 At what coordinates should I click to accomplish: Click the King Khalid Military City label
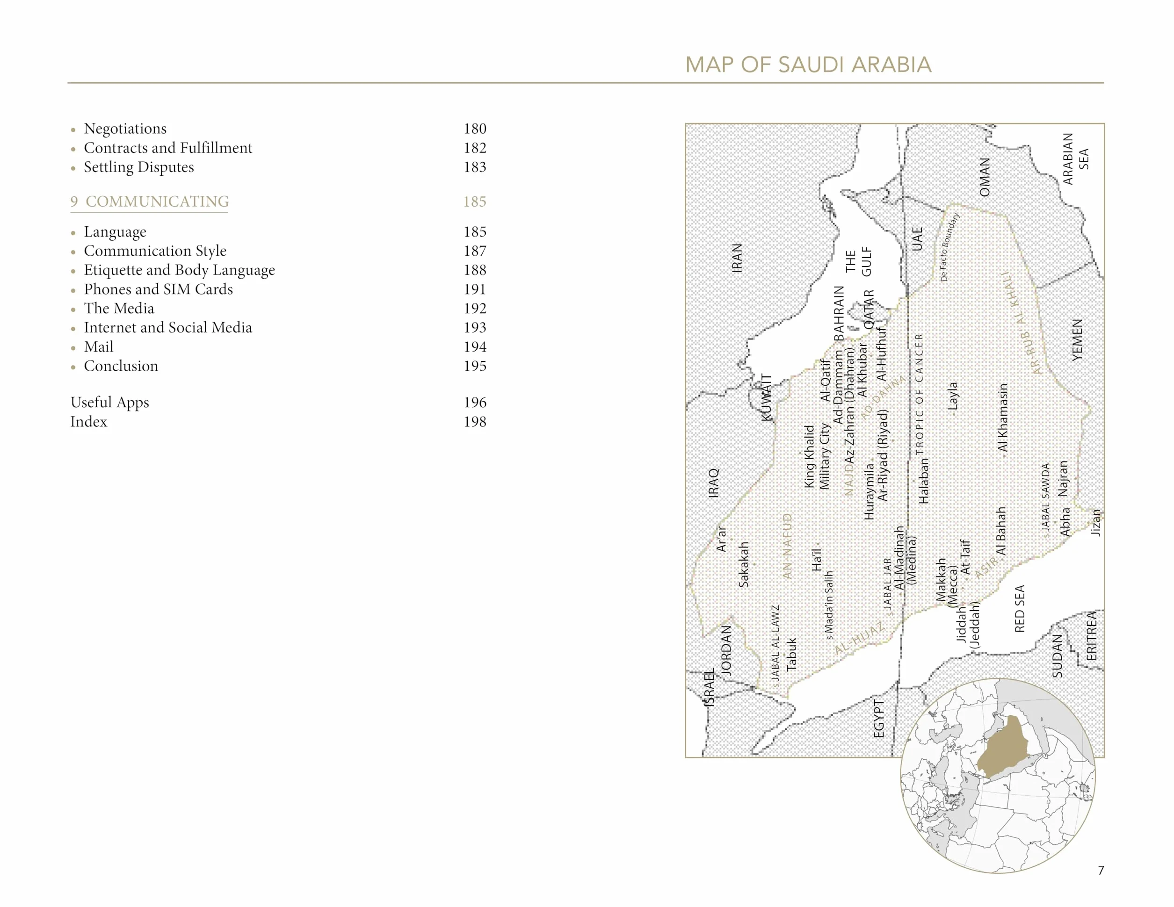[x=817, y=457]
